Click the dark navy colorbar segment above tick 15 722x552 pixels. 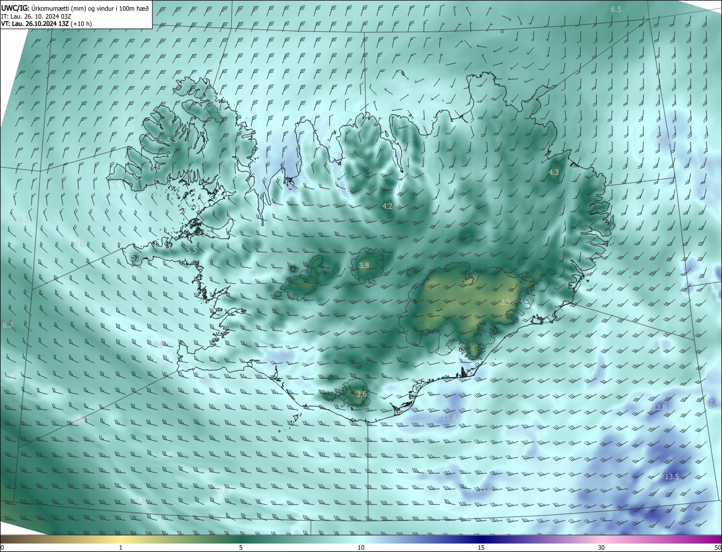click(x=481, y=539)
